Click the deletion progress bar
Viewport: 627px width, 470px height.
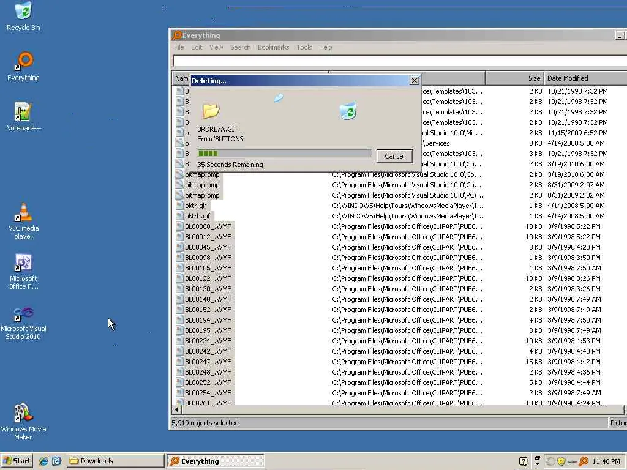point(284,153)
